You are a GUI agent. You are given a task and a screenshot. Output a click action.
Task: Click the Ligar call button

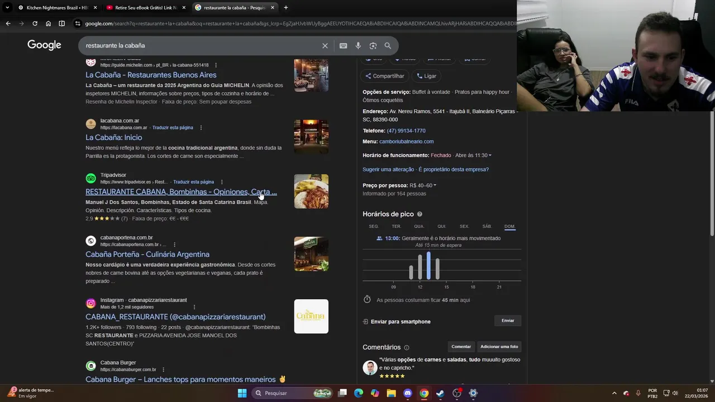(x=426, y=76)
